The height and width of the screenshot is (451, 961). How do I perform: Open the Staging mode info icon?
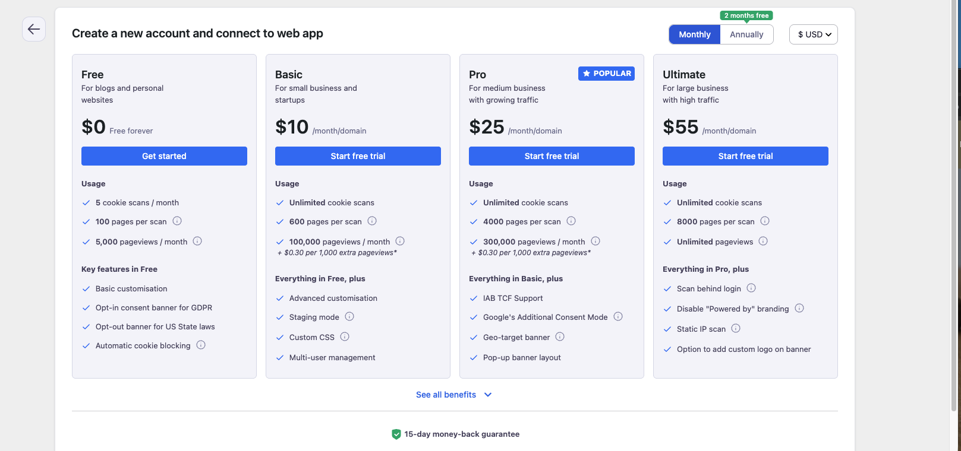[x=349, y=316]
